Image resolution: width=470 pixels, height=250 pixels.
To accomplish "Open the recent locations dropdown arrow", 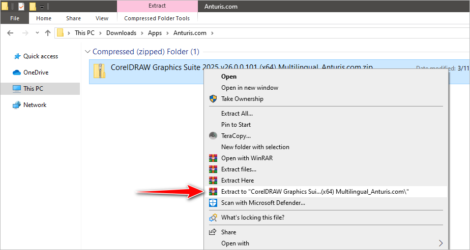I will [36, 33].
